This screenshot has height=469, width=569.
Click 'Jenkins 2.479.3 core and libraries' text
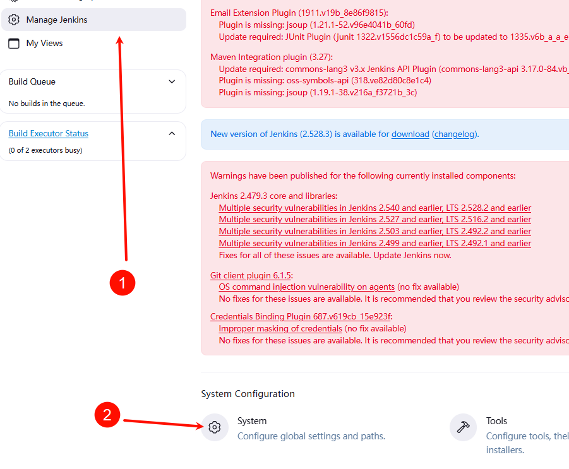[x=273, y=196]
